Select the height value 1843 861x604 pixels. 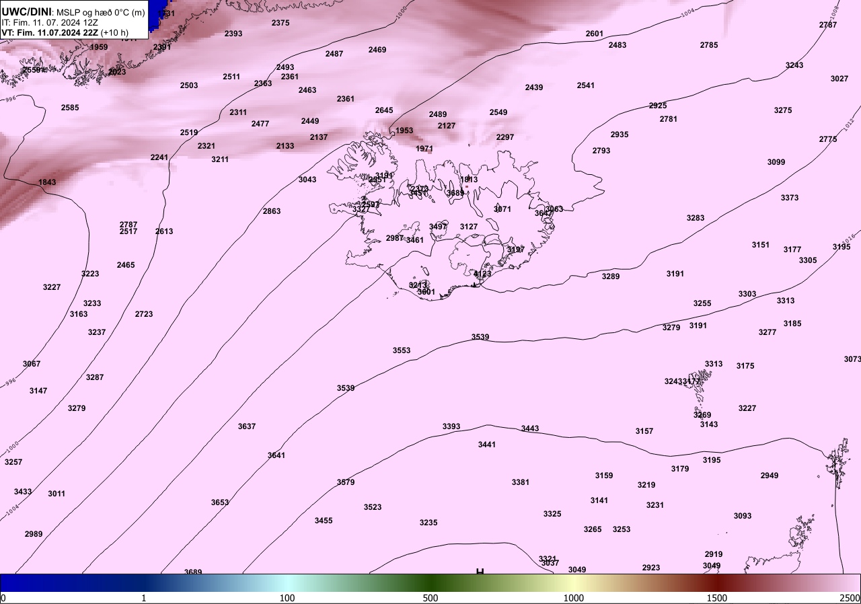tap(47, 182)
